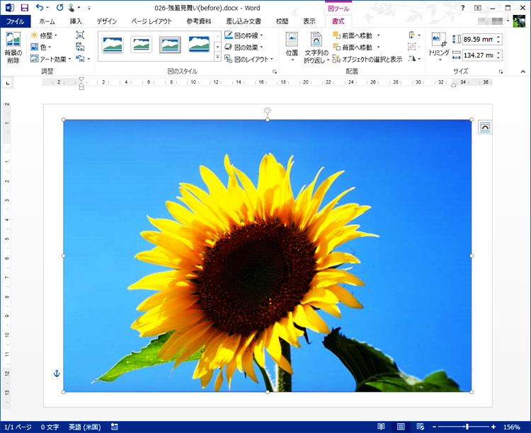531x433 pixels.
Task: Open the File (ファイル) tab
Action: tap(16, 21)
